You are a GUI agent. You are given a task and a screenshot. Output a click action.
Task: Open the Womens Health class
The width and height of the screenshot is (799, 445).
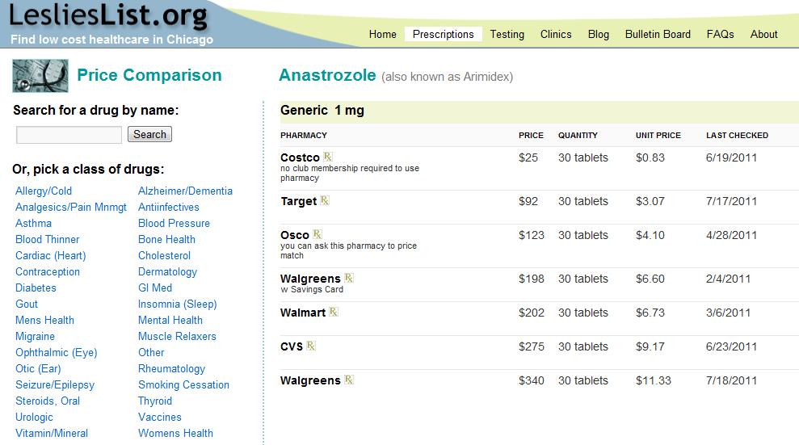[175, 433]
